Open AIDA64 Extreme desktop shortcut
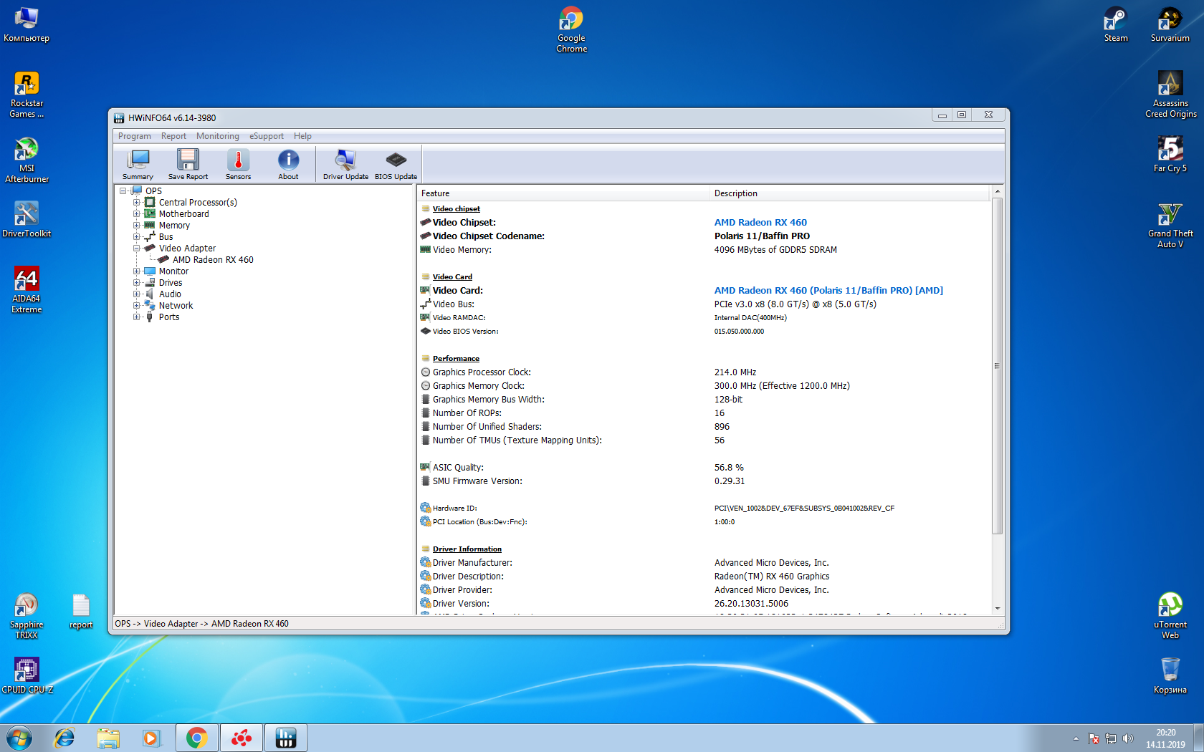The height and width of the screenshot is (752, 1204). (27, 290)
